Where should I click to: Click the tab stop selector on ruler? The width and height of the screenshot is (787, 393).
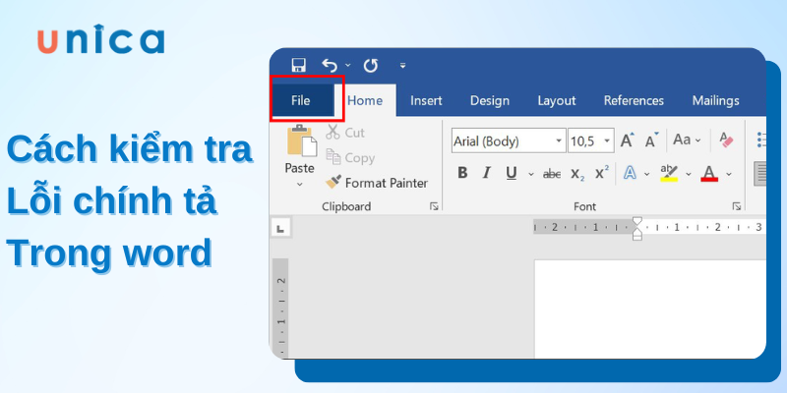coord(281,229)
